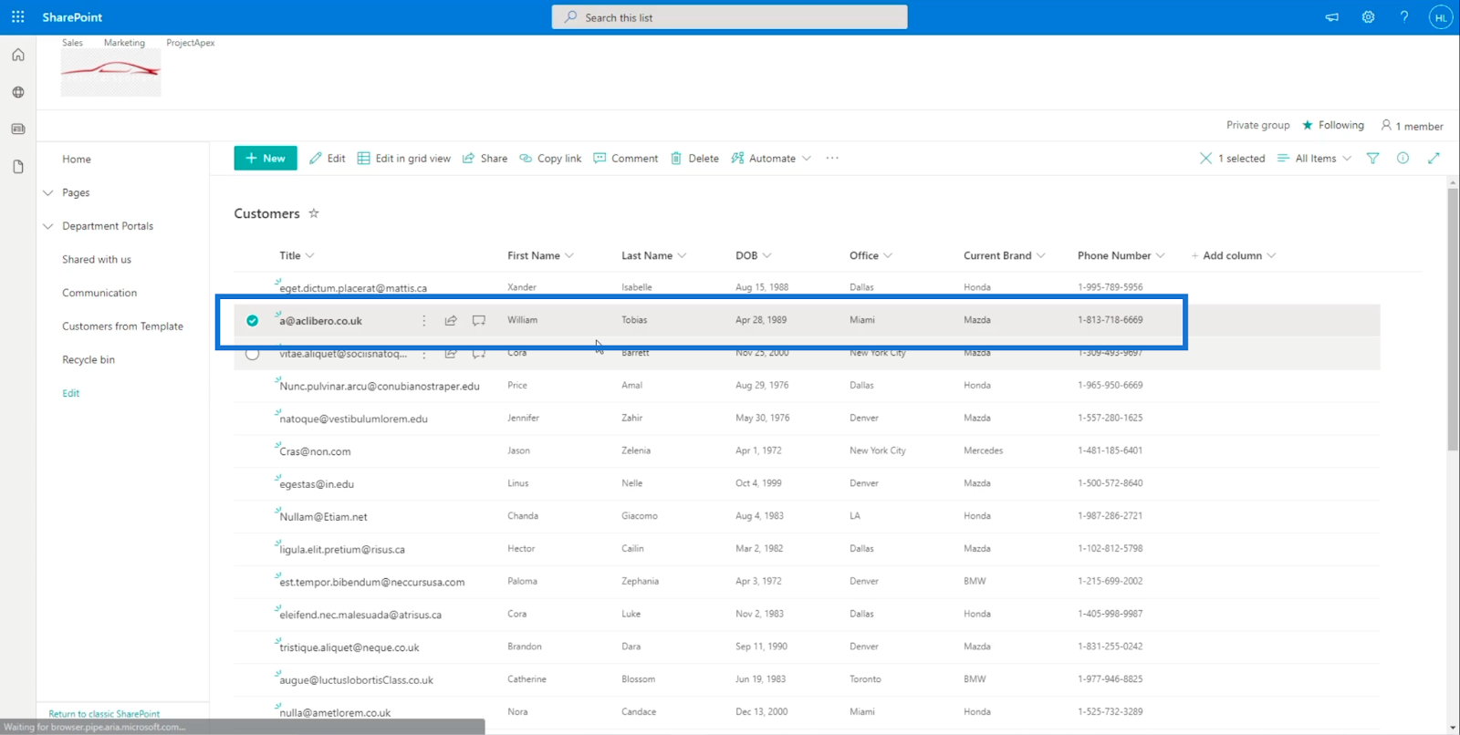Open the details pane info icon
This screenshot has width=1460, height=735.
point(1403,159)
